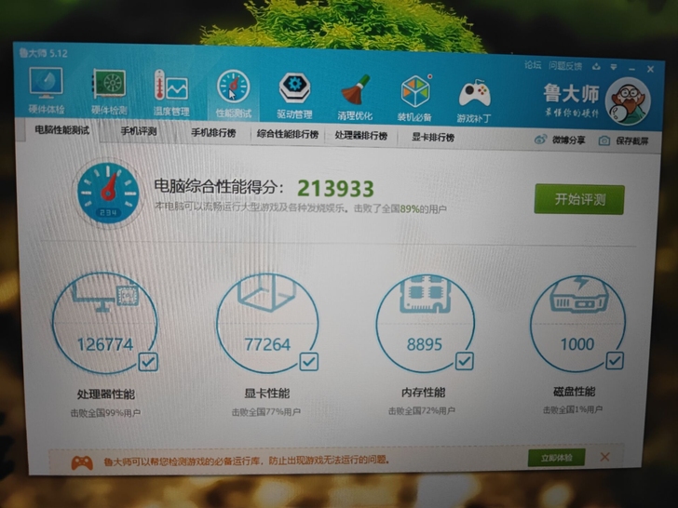Uncheck the 磁盘性能 checkbox
Screen dimensions: 678x508
click(615, 360)
